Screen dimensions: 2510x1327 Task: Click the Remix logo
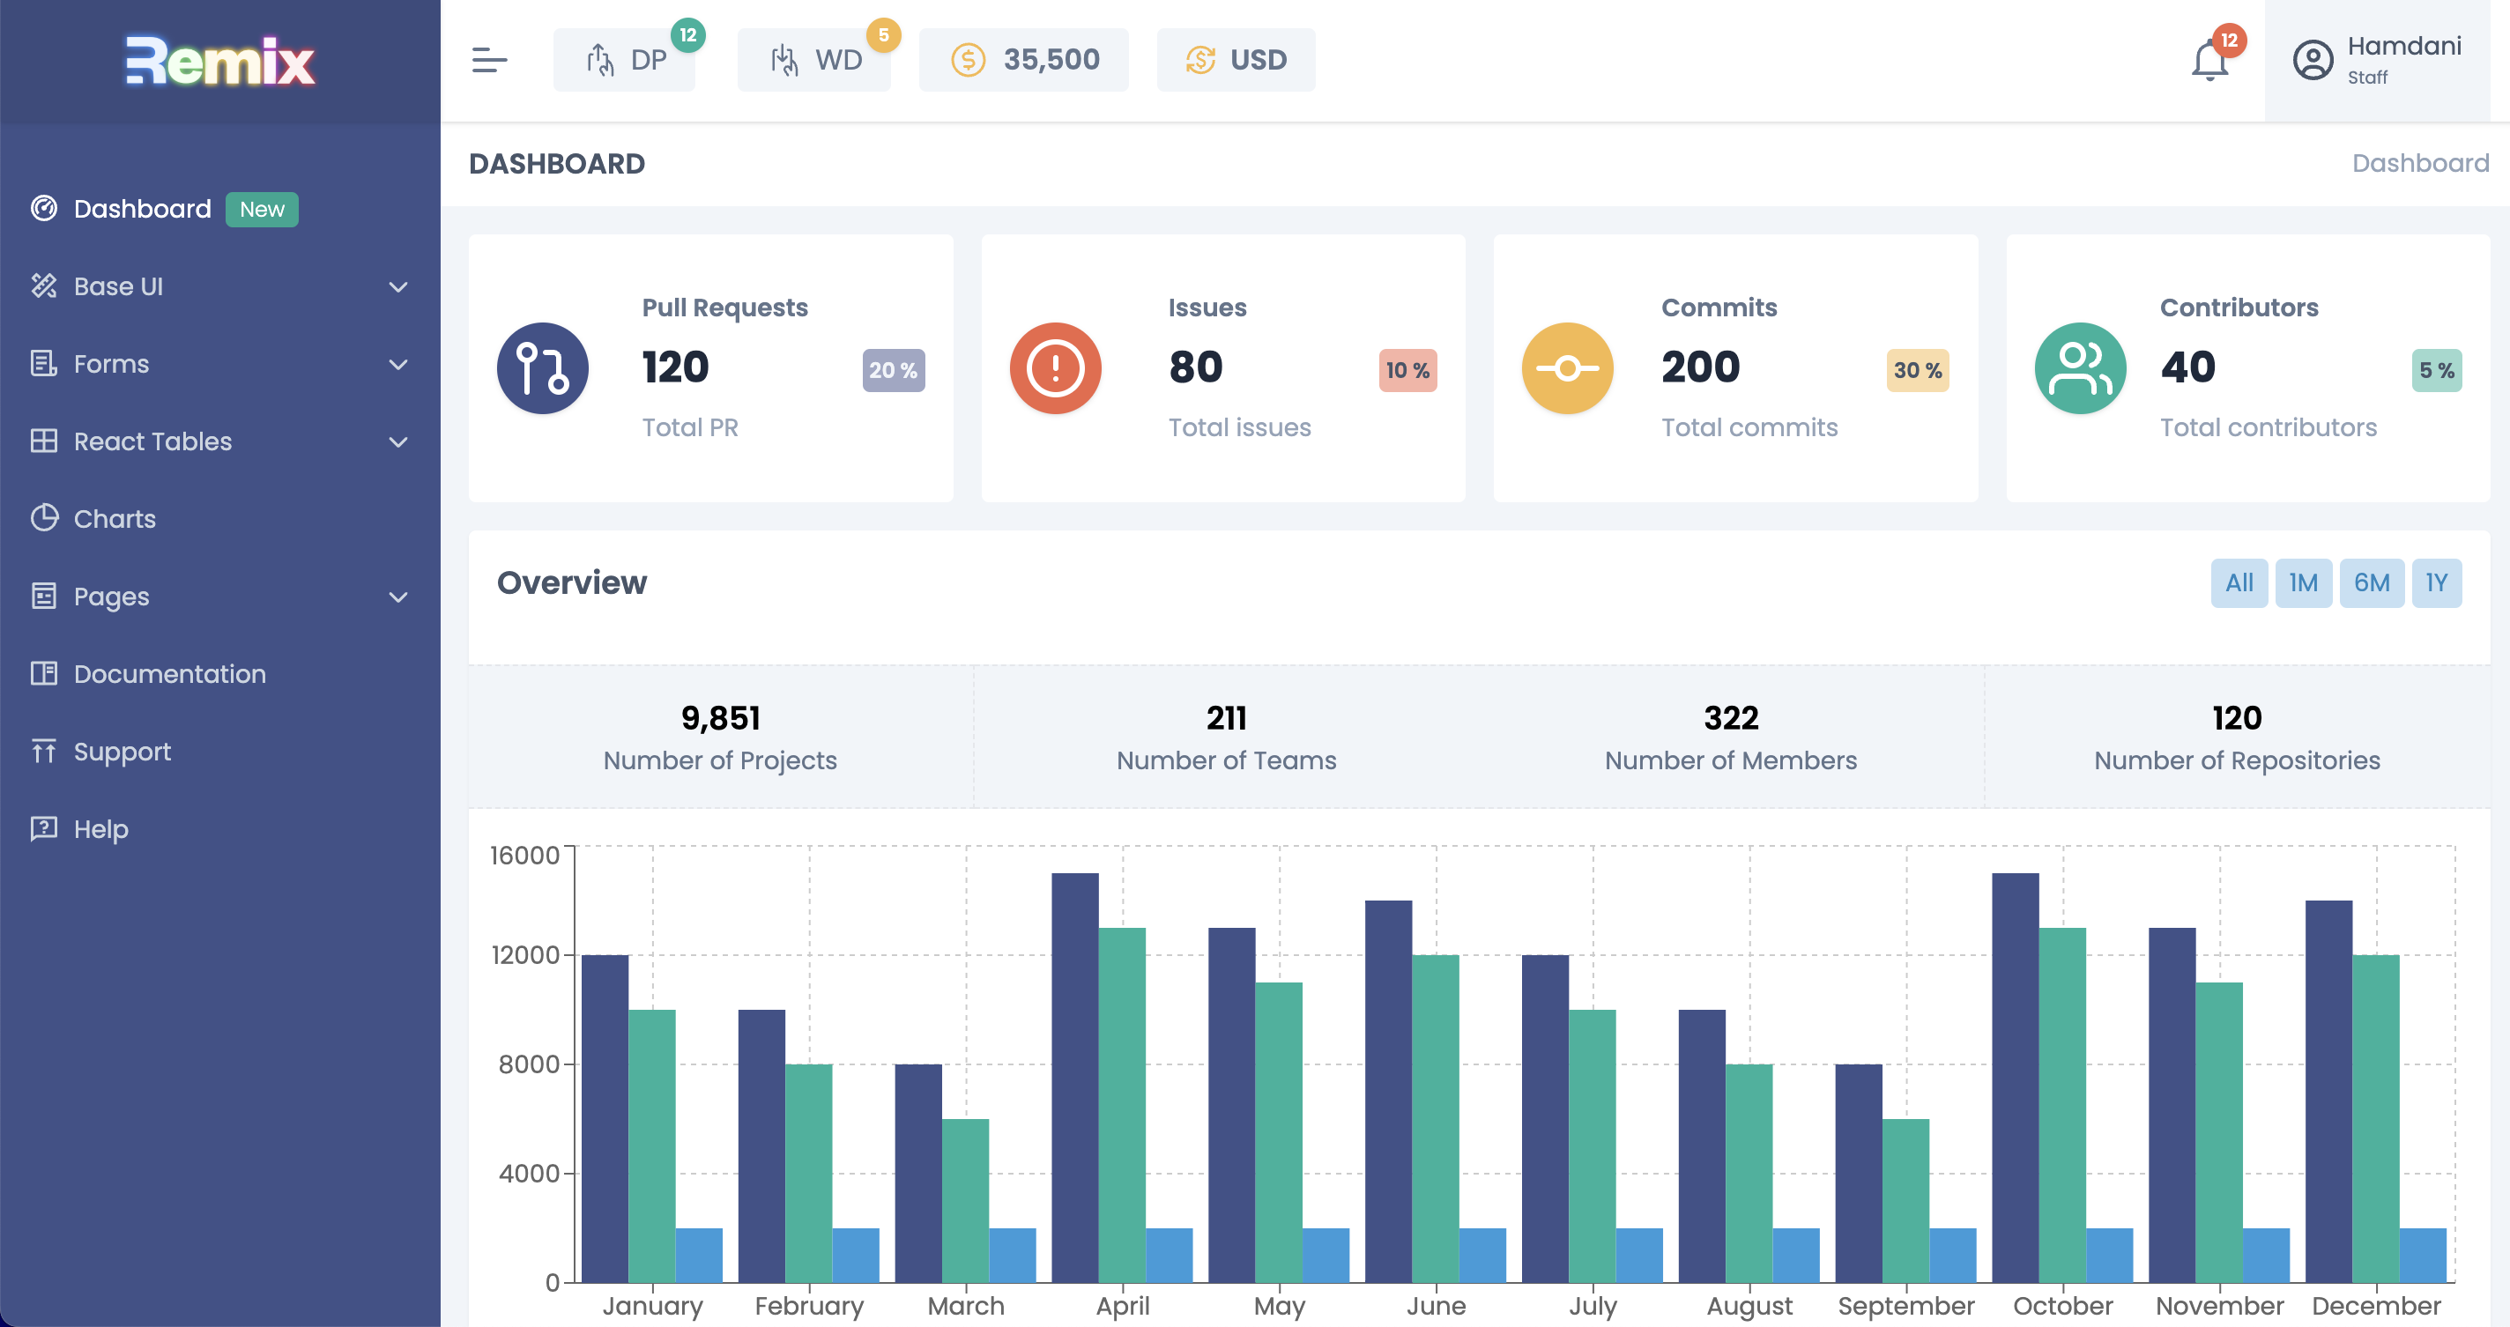(x=220, y=61)
